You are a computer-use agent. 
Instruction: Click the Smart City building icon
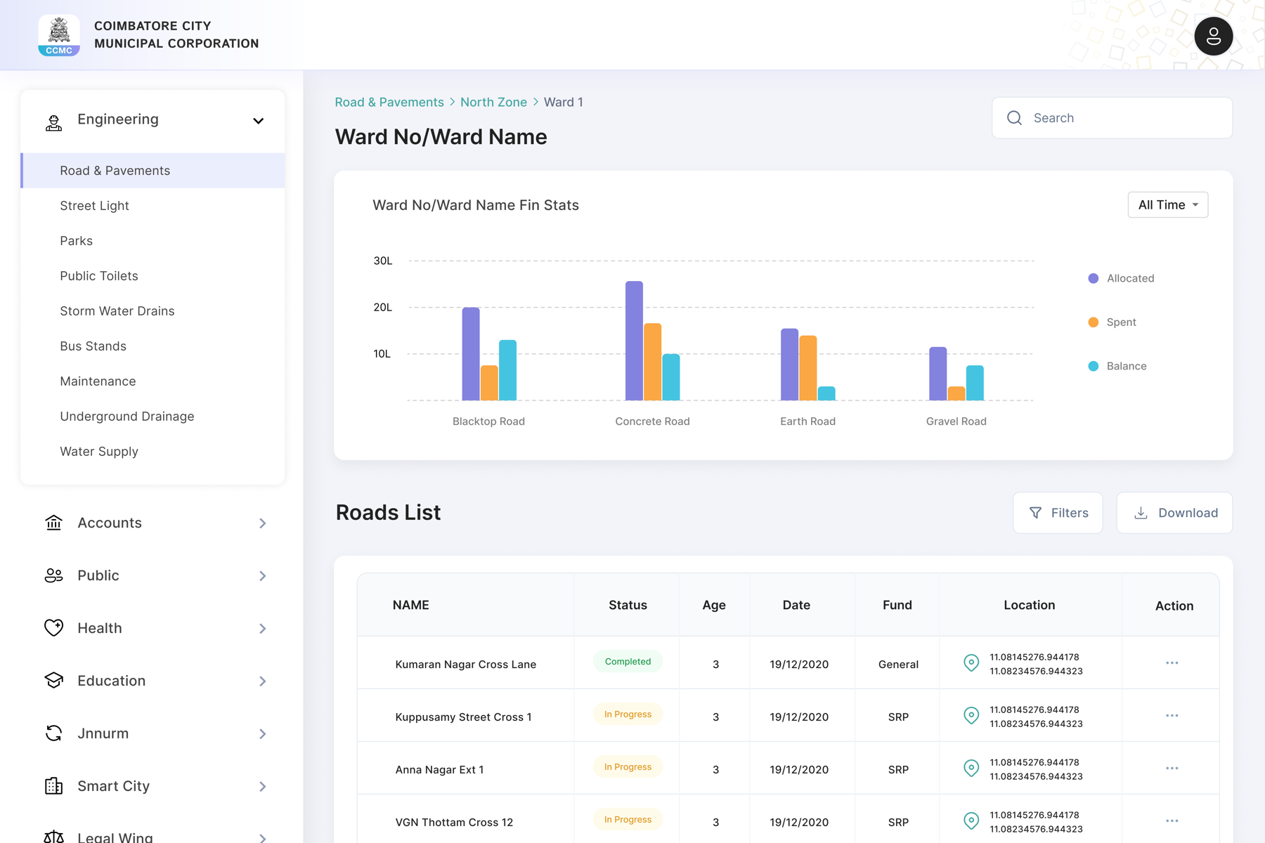coord(53,785)
